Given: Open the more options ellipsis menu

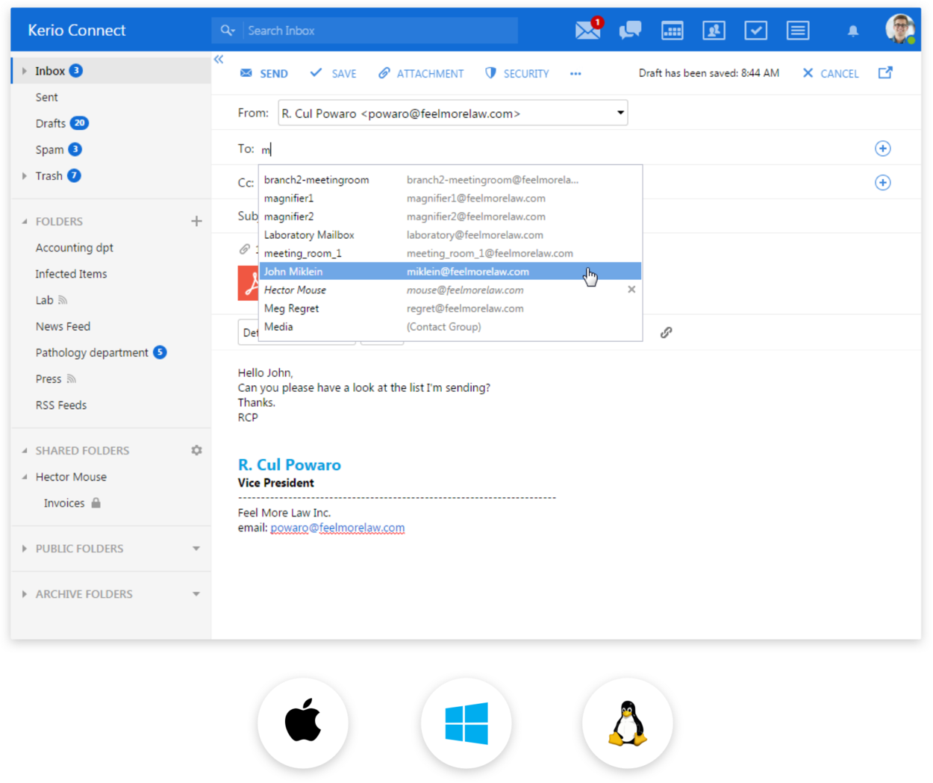Looking at the screenshot, I should click(x=575, y=73).
